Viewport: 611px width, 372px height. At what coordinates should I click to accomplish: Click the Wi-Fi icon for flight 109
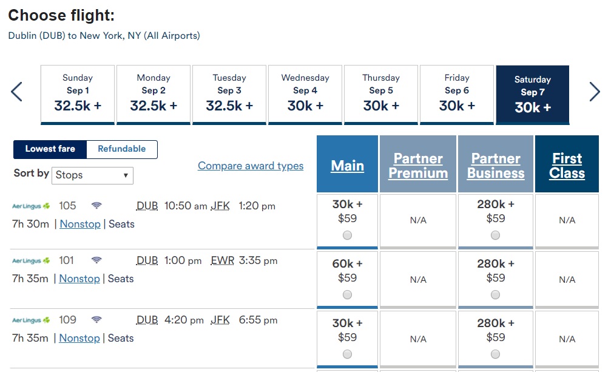pos(96,320)
